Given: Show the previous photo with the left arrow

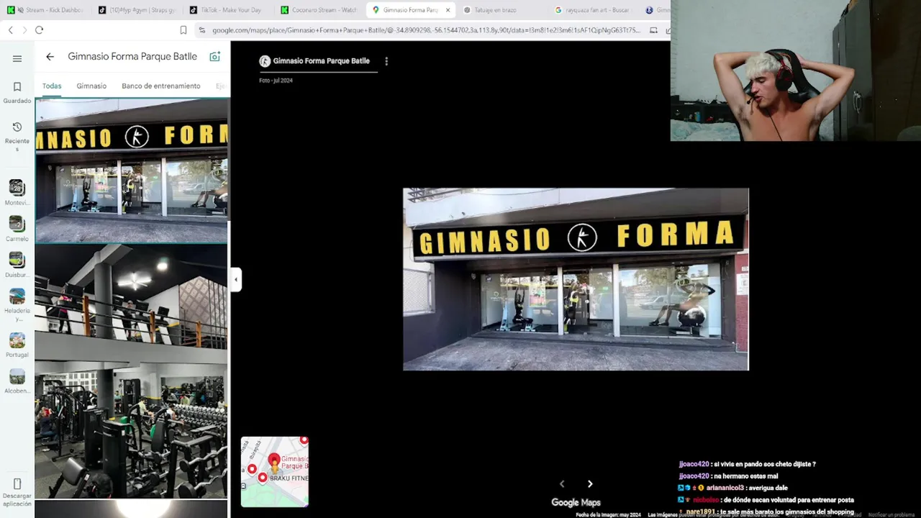Looking at the screenshot, I should pos(562,484).
